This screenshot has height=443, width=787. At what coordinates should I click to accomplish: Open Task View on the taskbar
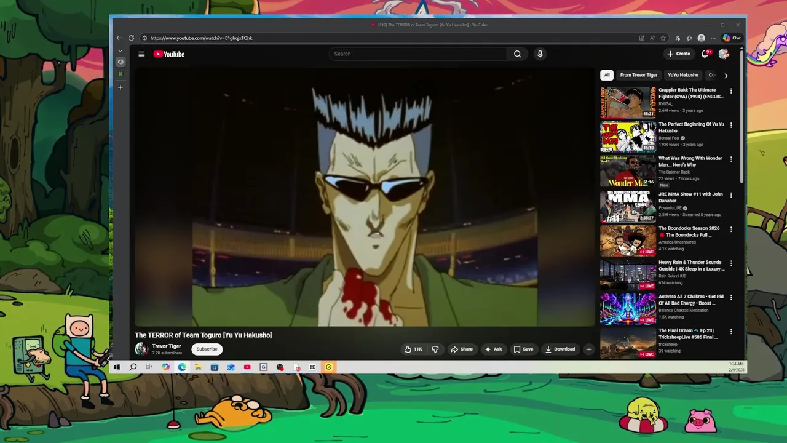(x=149, y=367)
